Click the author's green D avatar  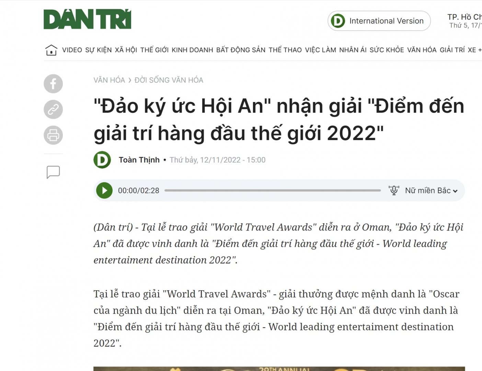pyautogui.click(x=102, y=160)
